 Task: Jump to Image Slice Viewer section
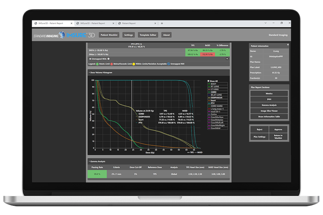point(269,111)
